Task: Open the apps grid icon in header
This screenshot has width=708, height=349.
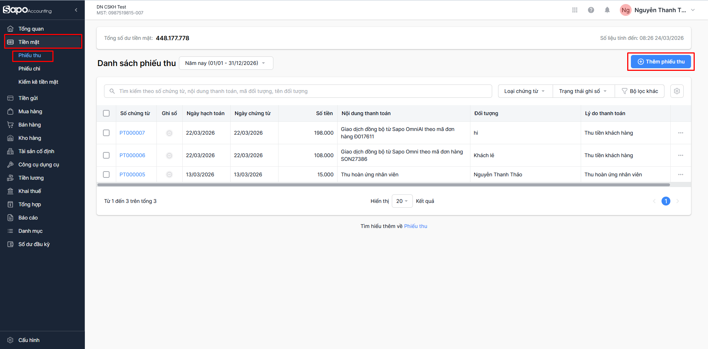Action: (x=574, y=10)
